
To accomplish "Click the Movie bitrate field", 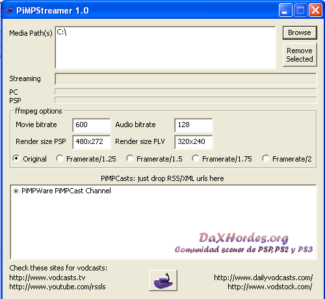I will pyautogui.click(x=92, y=125).
